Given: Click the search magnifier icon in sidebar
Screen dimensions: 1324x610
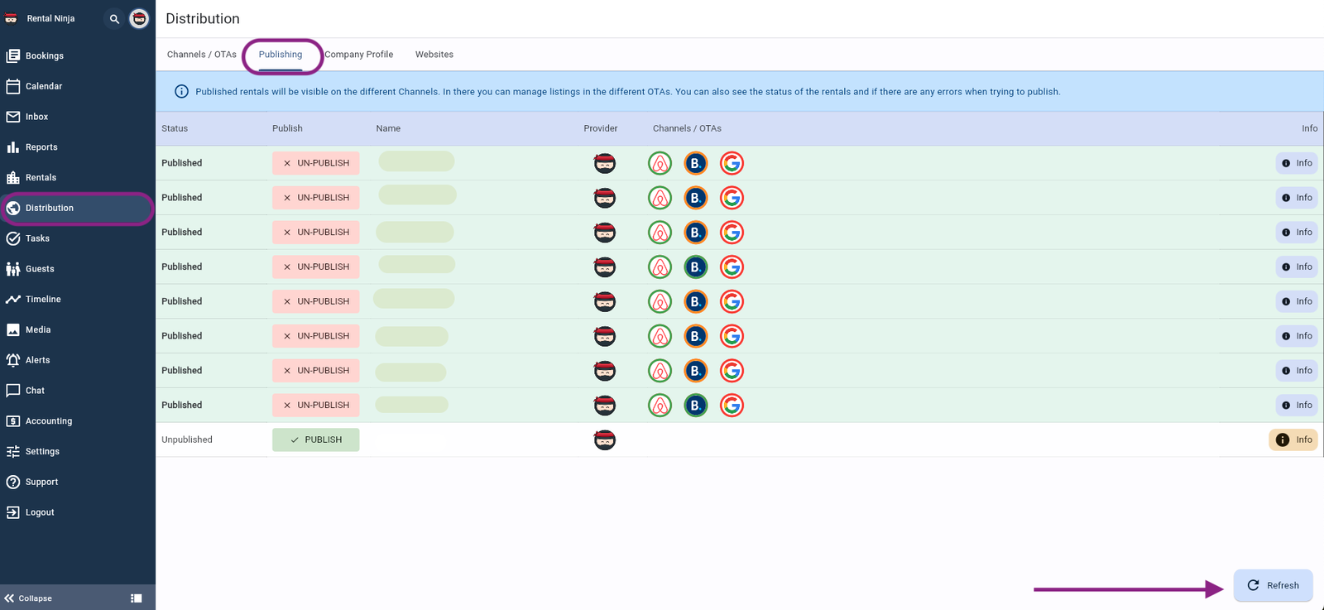Looking at the screenshot, I should [x=114, y=18].
